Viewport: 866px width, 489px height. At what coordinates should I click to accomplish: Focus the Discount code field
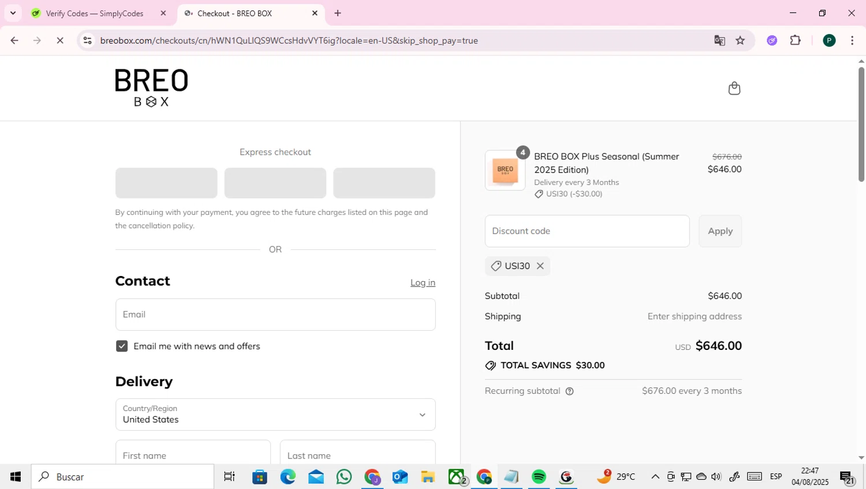coord(587,231)
